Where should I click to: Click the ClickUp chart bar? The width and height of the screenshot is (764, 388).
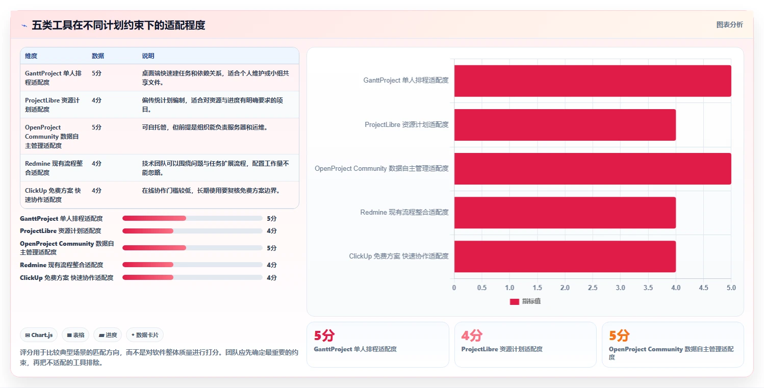coord(565,256)
